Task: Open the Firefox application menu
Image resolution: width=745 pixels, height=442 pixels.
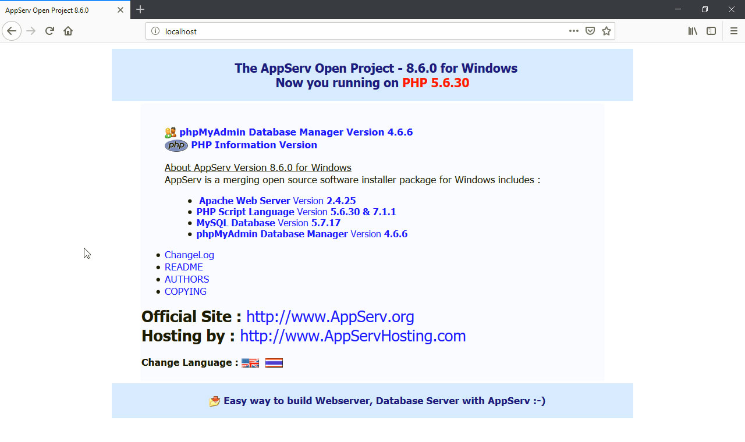Action: tap(735, 31)
